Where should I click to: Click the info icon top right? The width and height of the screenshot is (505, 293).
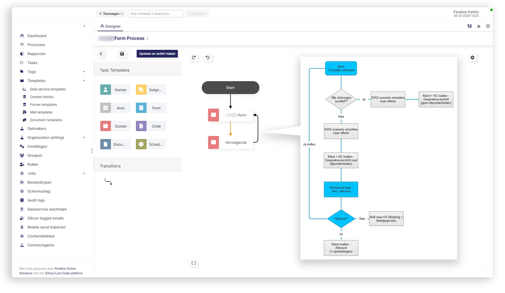pyautogui.click(x=488, y=26)
